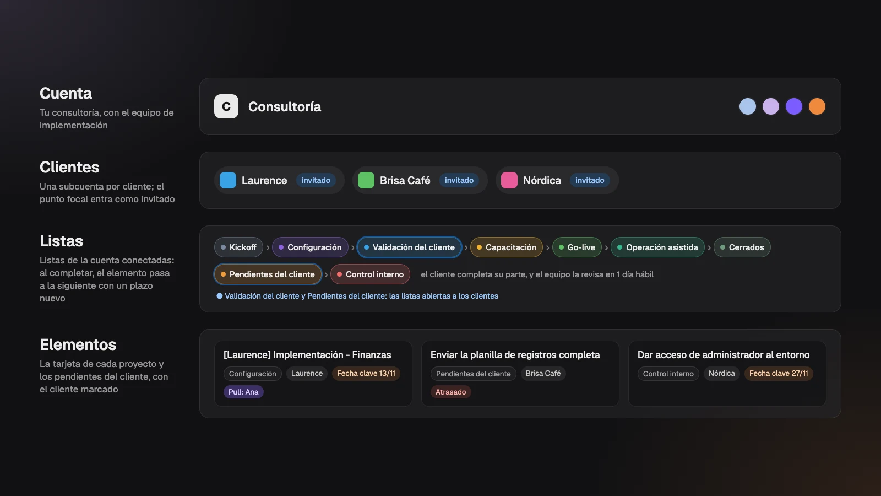Open the Configuración list pill
This screenshot has height=496, width=881.
(310, 247)
